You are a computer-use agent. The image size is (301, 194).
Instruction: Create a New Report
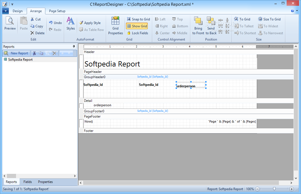[x=16, y=53]
